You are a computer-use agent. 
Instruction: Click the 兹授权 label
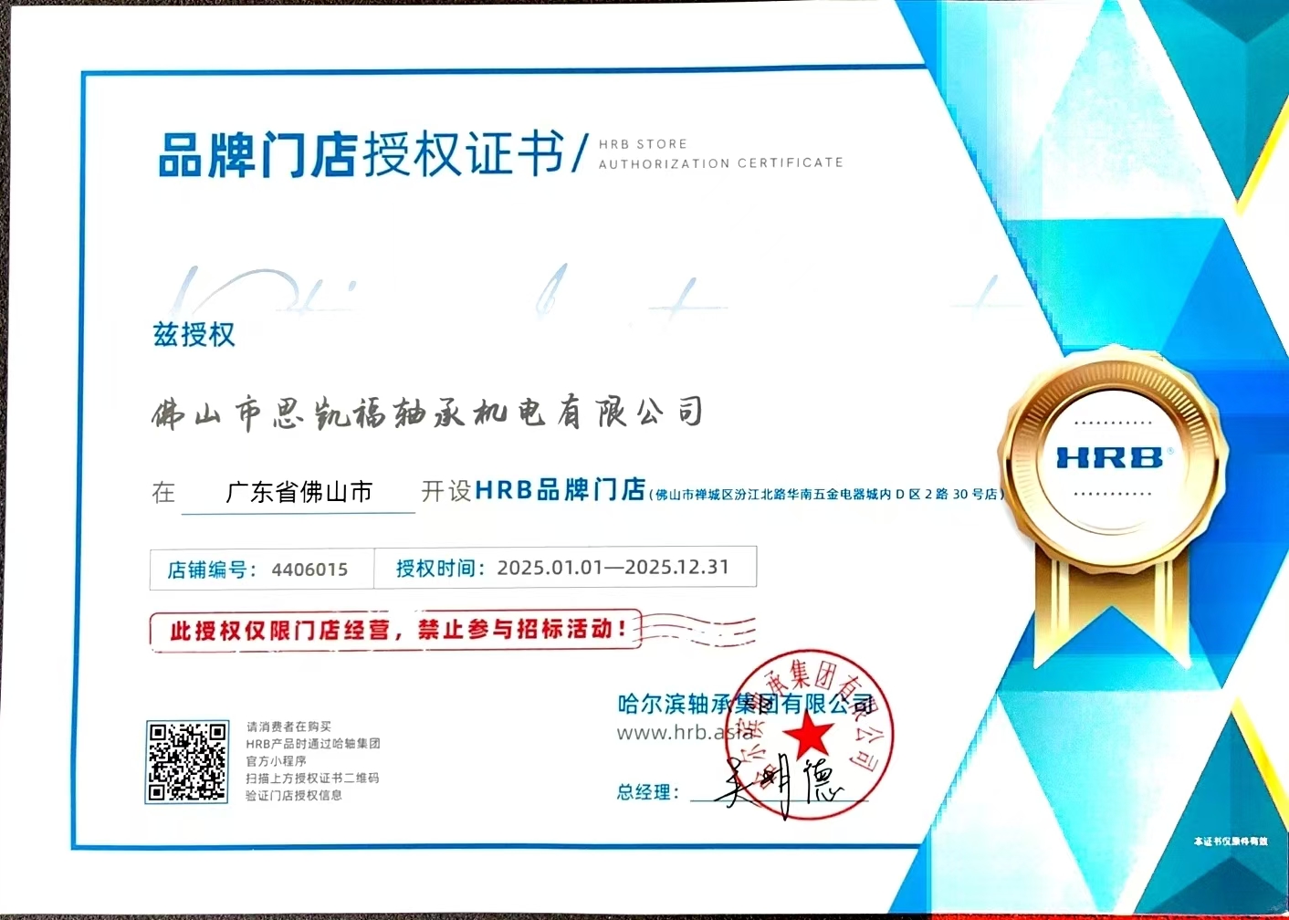[x=194, y=335]
